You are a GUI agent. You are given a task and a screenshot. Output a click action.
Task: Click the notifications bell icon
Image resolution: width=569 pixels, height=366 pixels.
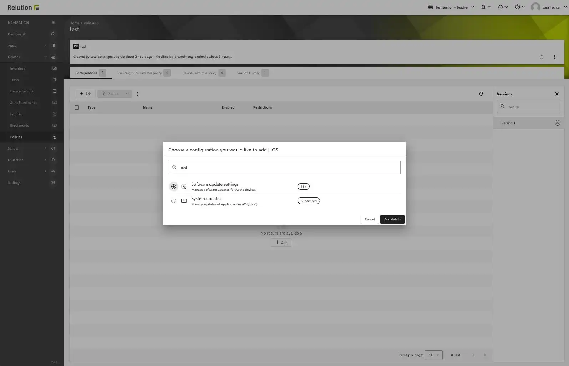pyautogui.click(x=483, y=7)
